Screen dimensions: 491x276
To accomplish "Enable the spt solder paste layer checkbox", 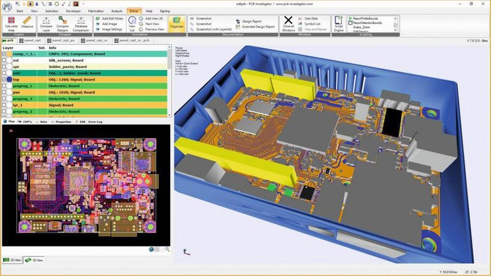I will click(x=4, y=67).
